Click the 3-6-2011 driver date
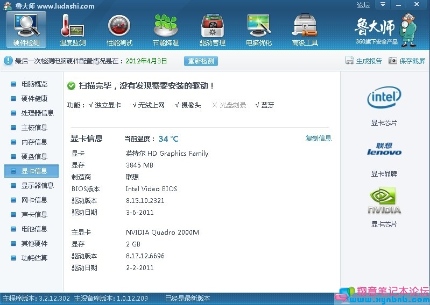The image size is (430, 305). click(x=140, y=212)
